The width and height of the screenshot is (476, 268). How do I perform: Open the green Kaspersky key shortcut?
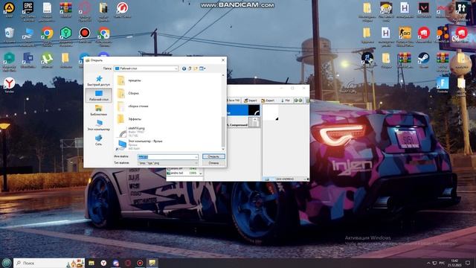pyautogui.click(x=66, y=36)
